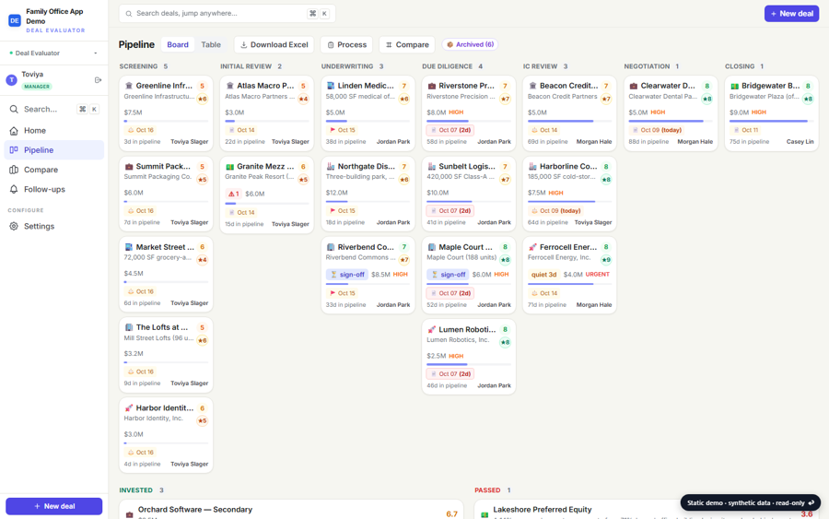Select the Board view tab
This screenshot has height=519, width=829.
pos(178,45)
